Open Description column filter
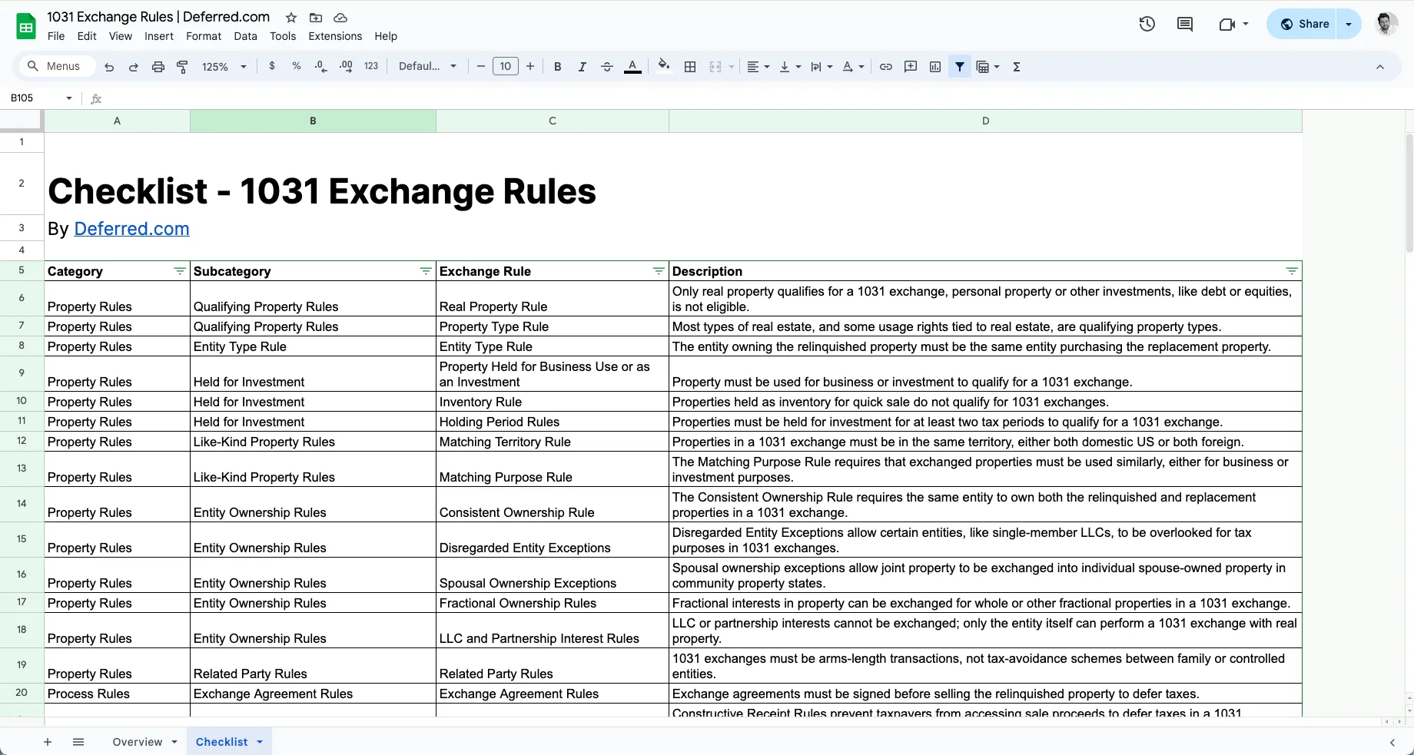1414x755 pixels. coord(1292,271)
